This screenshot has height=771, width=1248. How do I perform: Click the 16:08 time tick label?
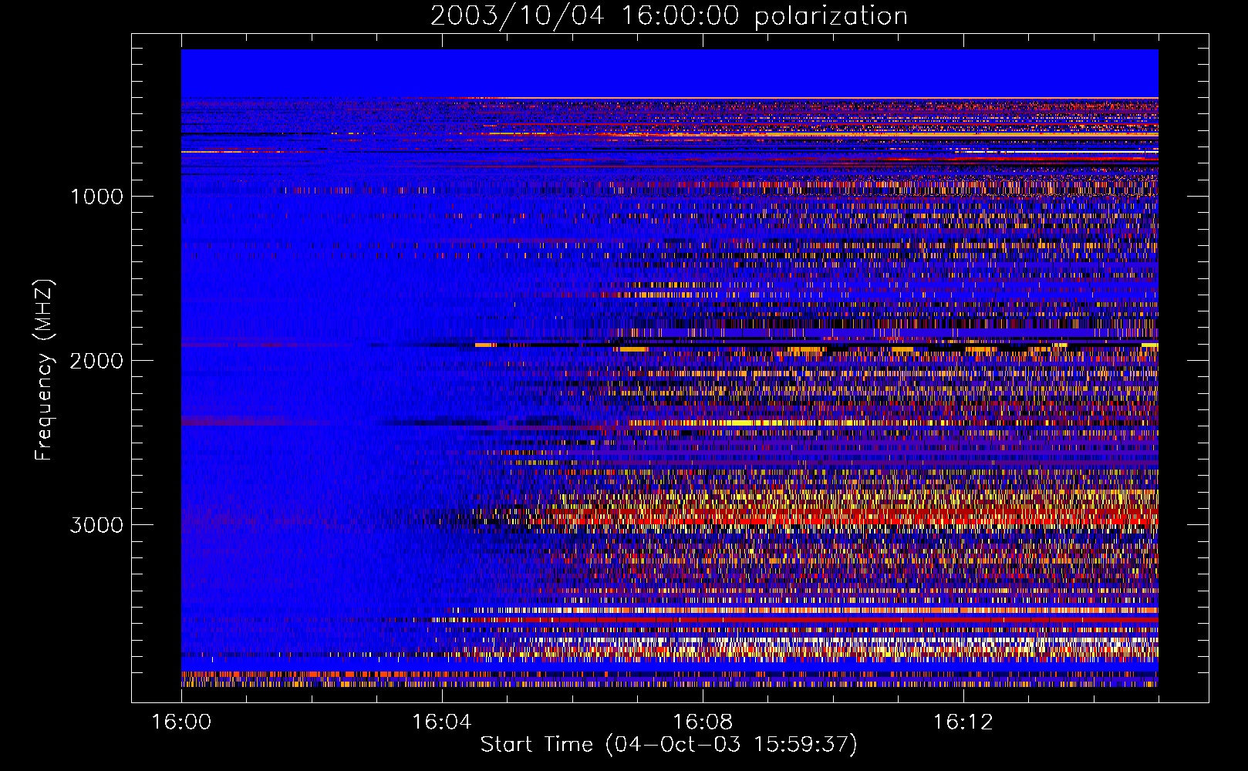click(703, 722)
